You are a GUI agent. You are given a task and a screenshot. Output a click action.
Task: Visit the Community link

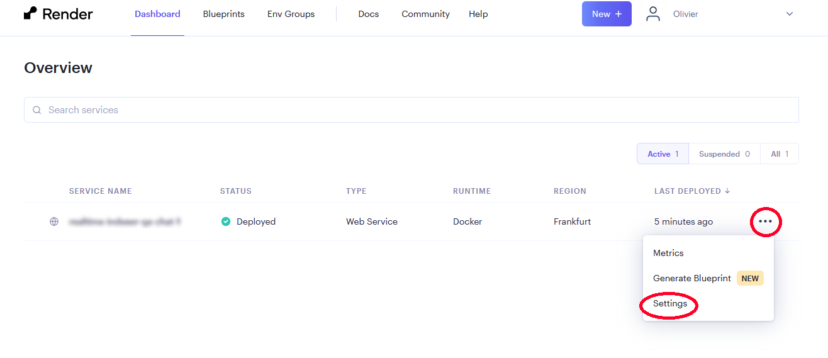425,14
